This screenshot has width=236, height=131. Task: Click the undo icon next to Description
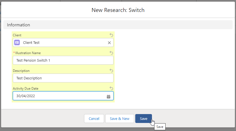[111, 70]
